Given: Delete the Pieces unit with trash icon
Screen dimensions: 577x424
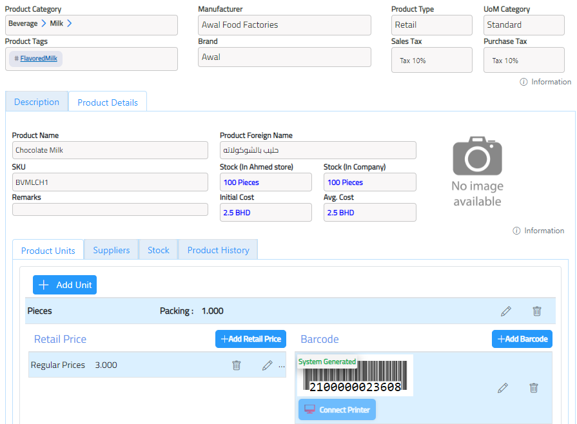Looking at the screenshot, I should click(x=537, y=311).
